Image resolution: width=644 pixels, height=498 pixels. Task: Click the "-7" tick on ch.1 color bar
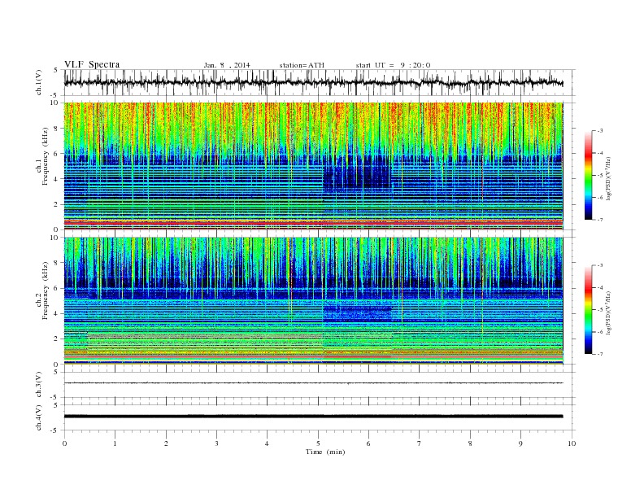599,220
